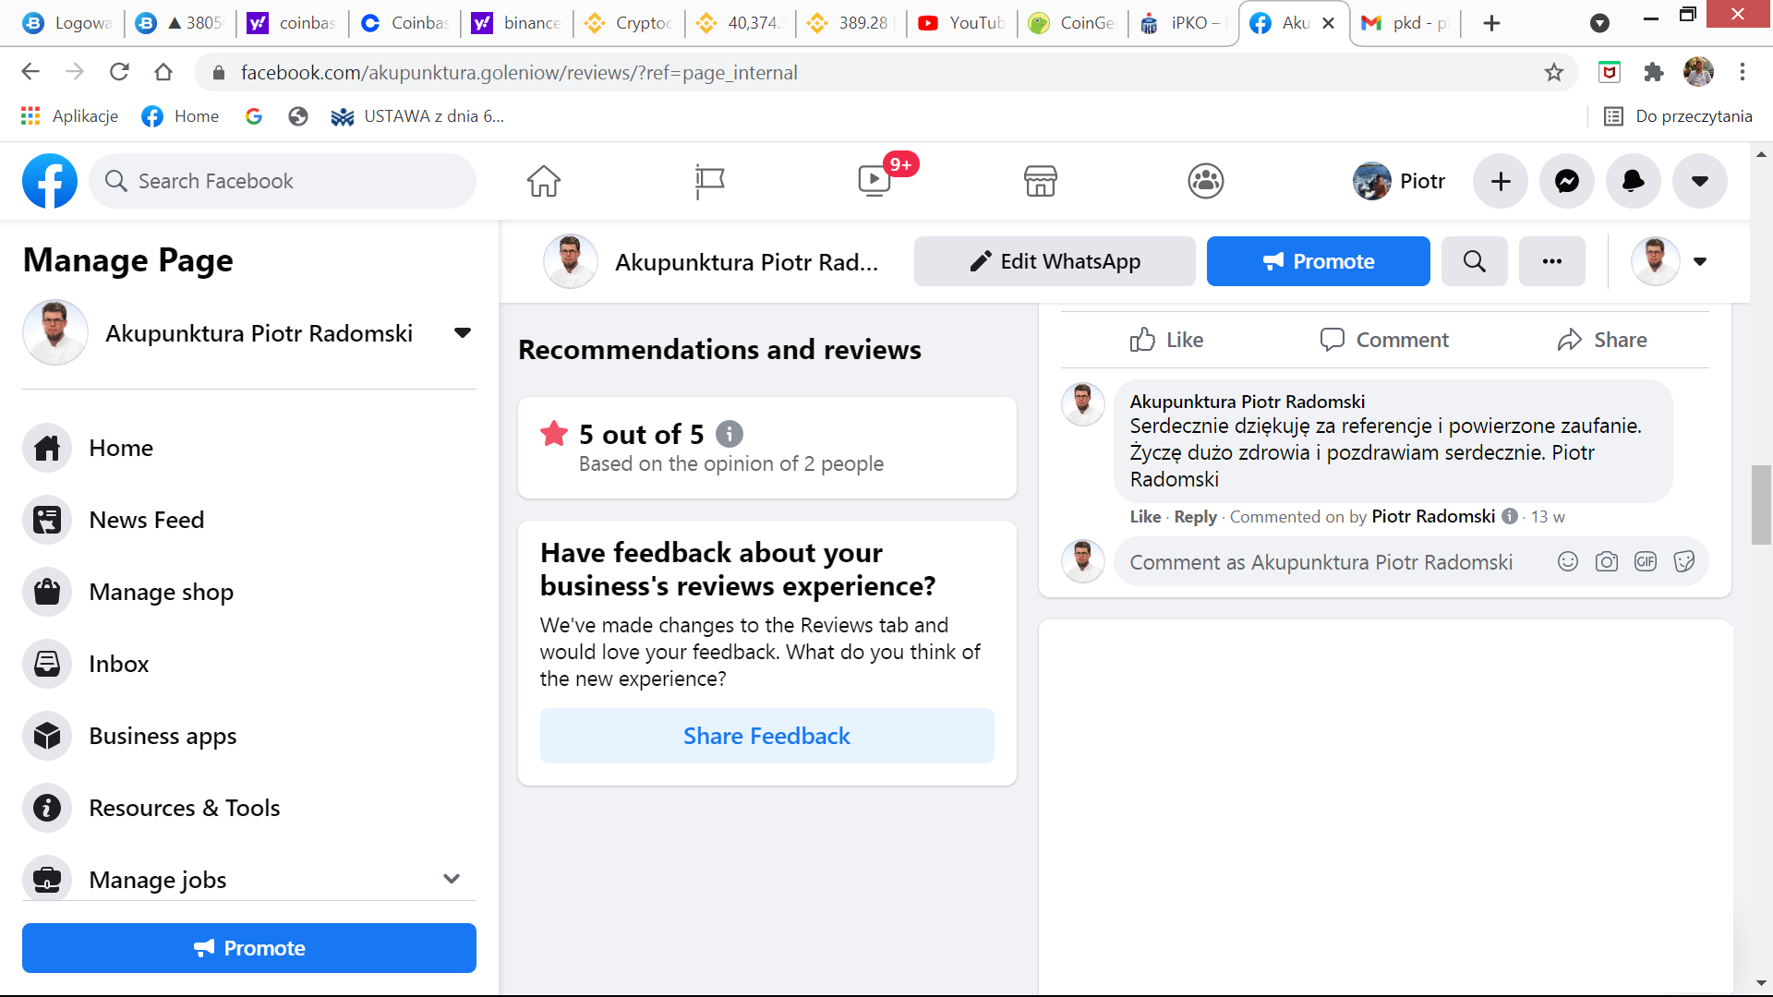Open browser extensions puzzle icon
Image resolution: width=1773 pixels, height=997 pixels.
click(1654, 72)
